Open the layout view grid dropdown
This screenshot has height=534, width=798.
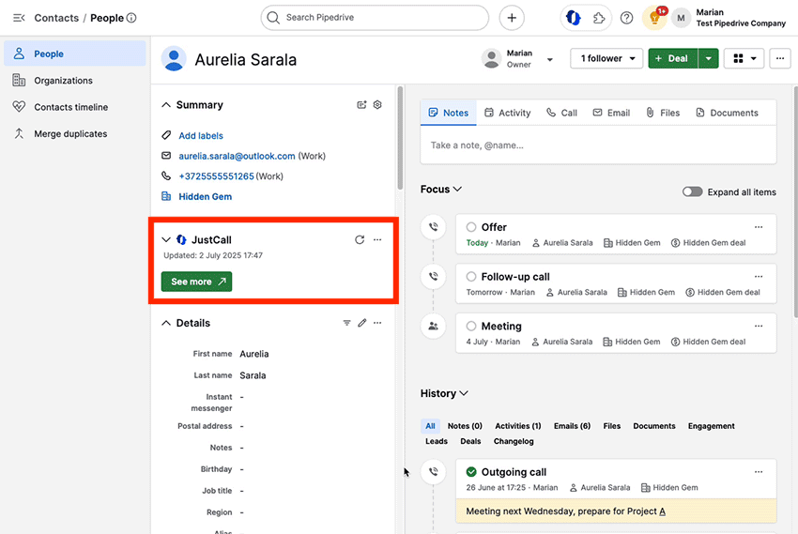744,58
